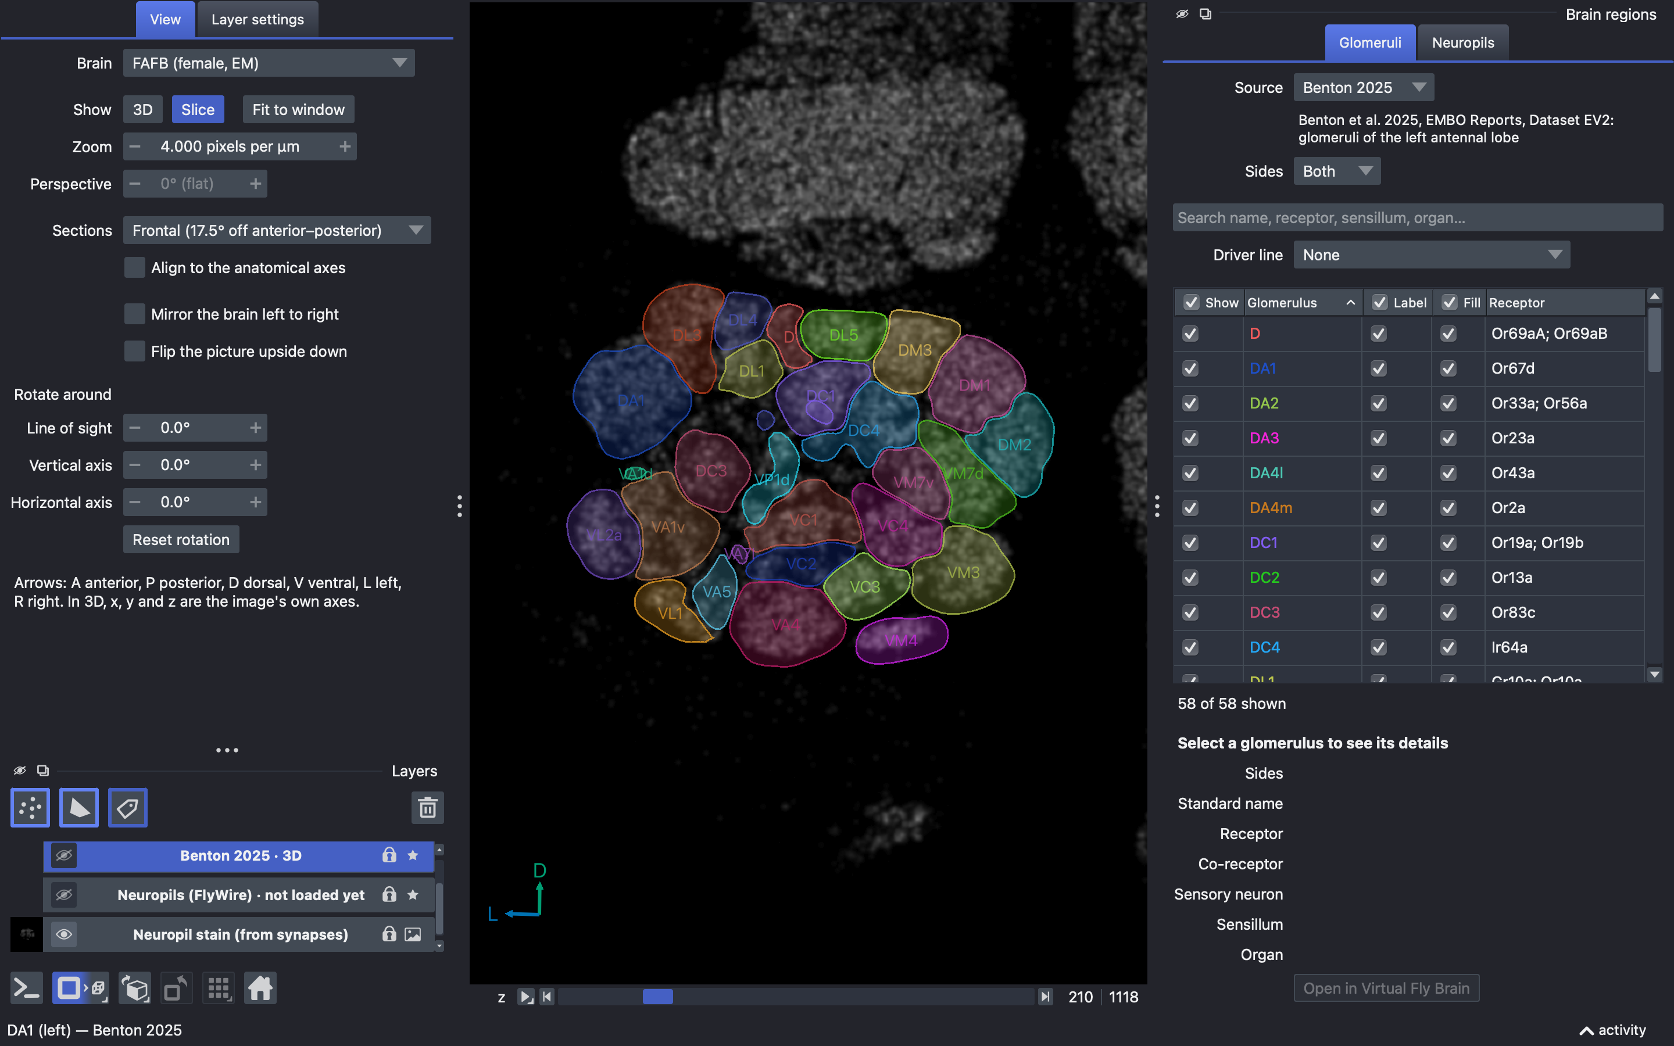Expand the activity panel chevron
The width and height of the screenshot is (1674, 1046).
pyautogui.click(x=1587, y=1031)
